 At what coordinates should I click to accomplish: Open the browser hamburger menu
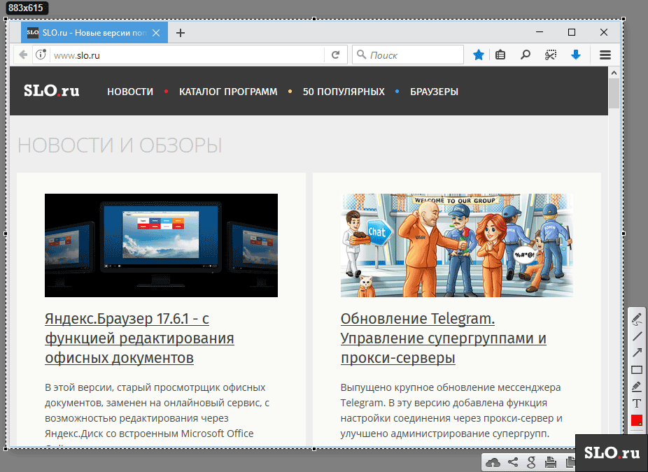pos(605,55)
